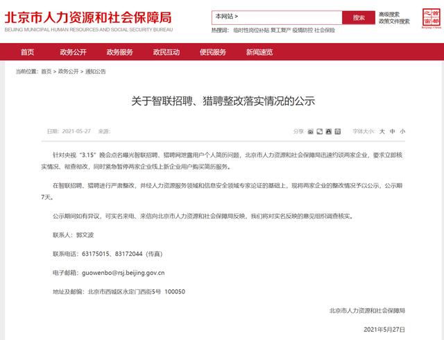
Task: Click 首页 in the breadcrumb trail
Action: pyautogui.click(x=46, y=71)
